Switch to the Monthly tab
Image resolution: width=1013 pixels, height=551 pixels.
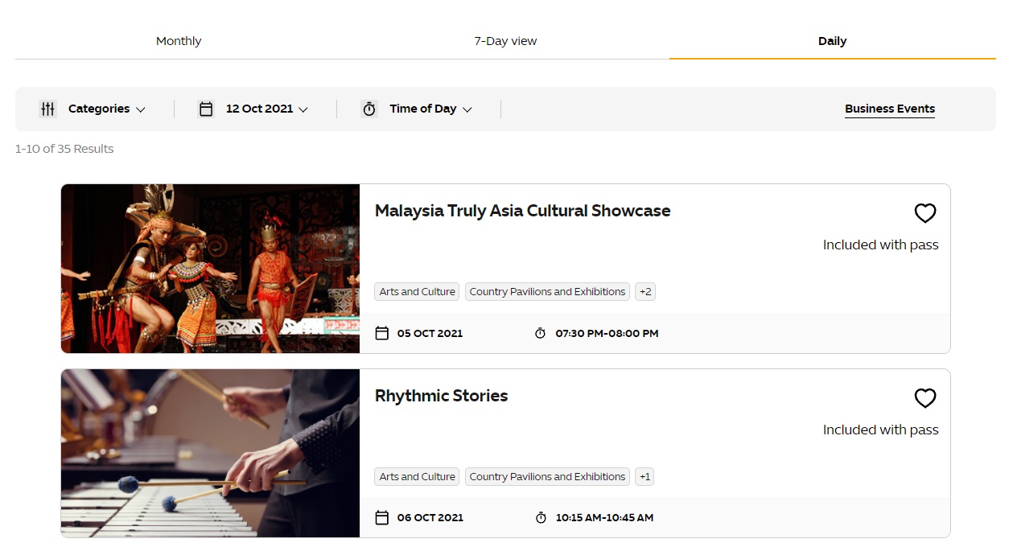tap(179, 41)
